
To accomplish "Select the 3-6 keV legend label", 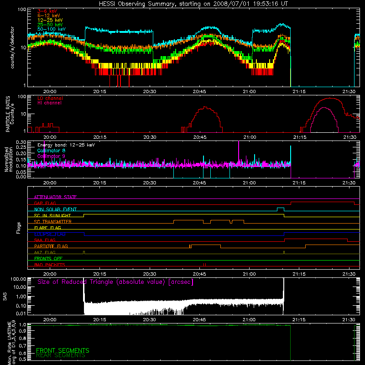I will [47, 11].
